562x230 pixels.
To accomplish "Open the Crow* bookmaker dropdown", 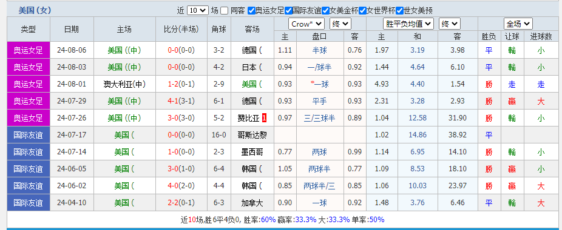I will [x=306, y=24].
